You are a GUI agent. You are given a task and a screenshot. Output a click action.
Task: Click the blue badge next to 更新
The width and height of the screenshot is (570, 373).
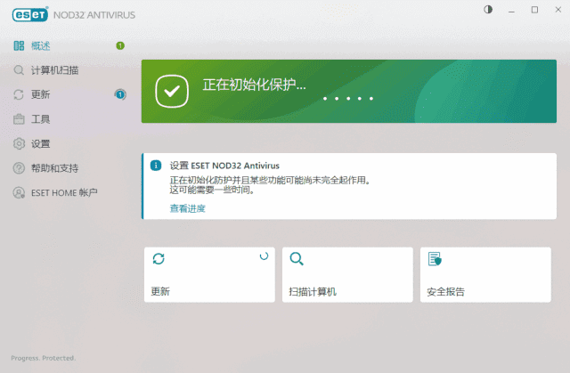(x=120, y=94)
